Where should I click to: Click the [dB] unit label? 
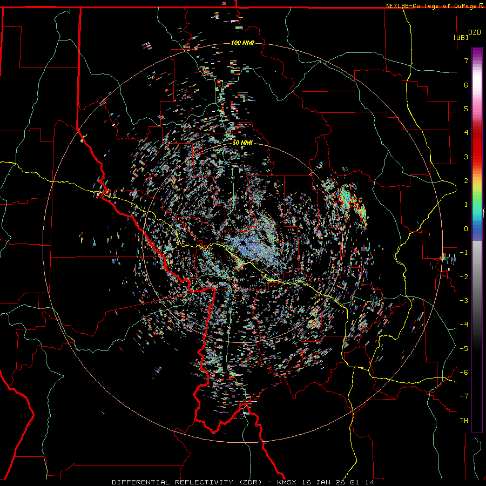click(x=461, y=37)
